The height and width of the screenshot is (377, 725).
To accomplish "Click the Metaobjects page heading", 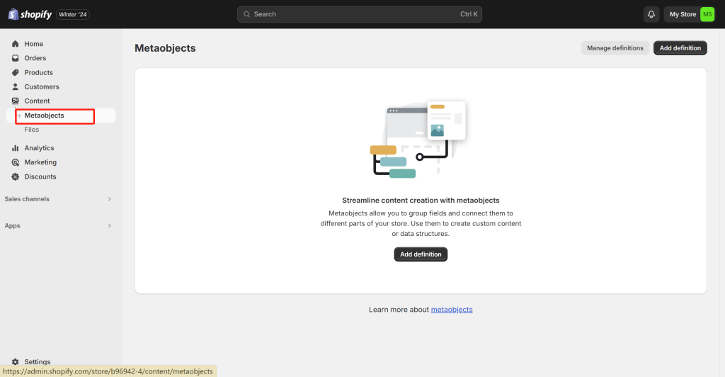I will coord(165,48).
